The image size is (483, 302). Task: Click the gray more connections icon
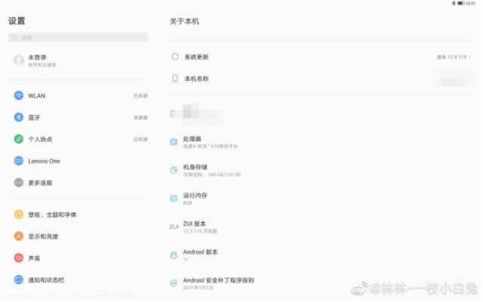point(19,183)
